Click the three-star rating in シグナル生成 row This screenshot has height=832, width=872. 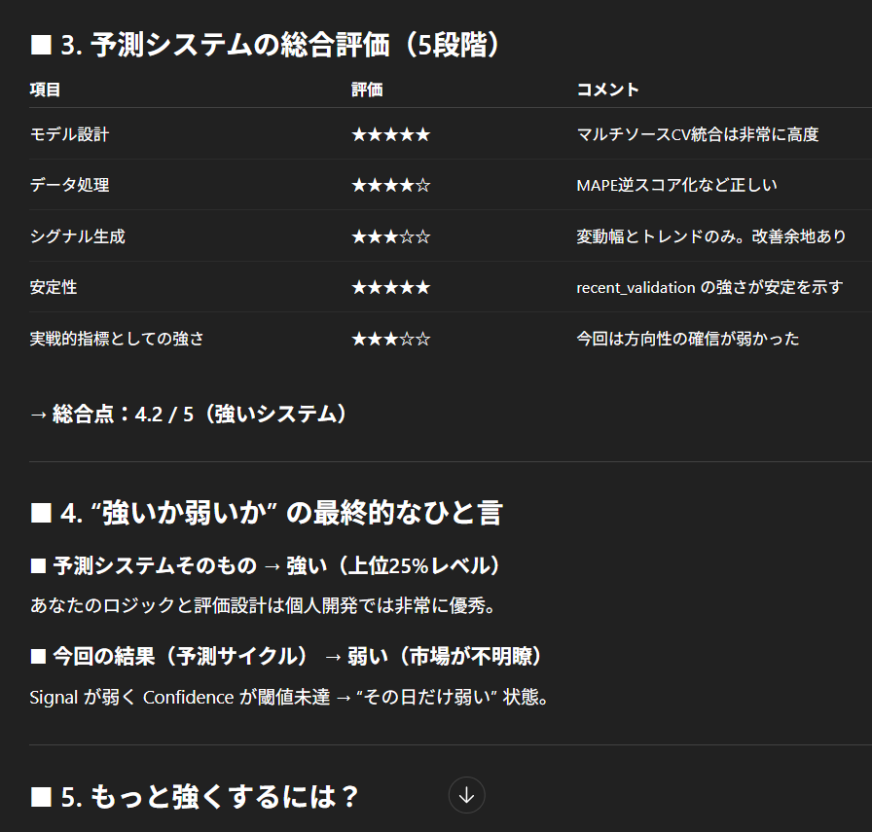click(391, 236)
